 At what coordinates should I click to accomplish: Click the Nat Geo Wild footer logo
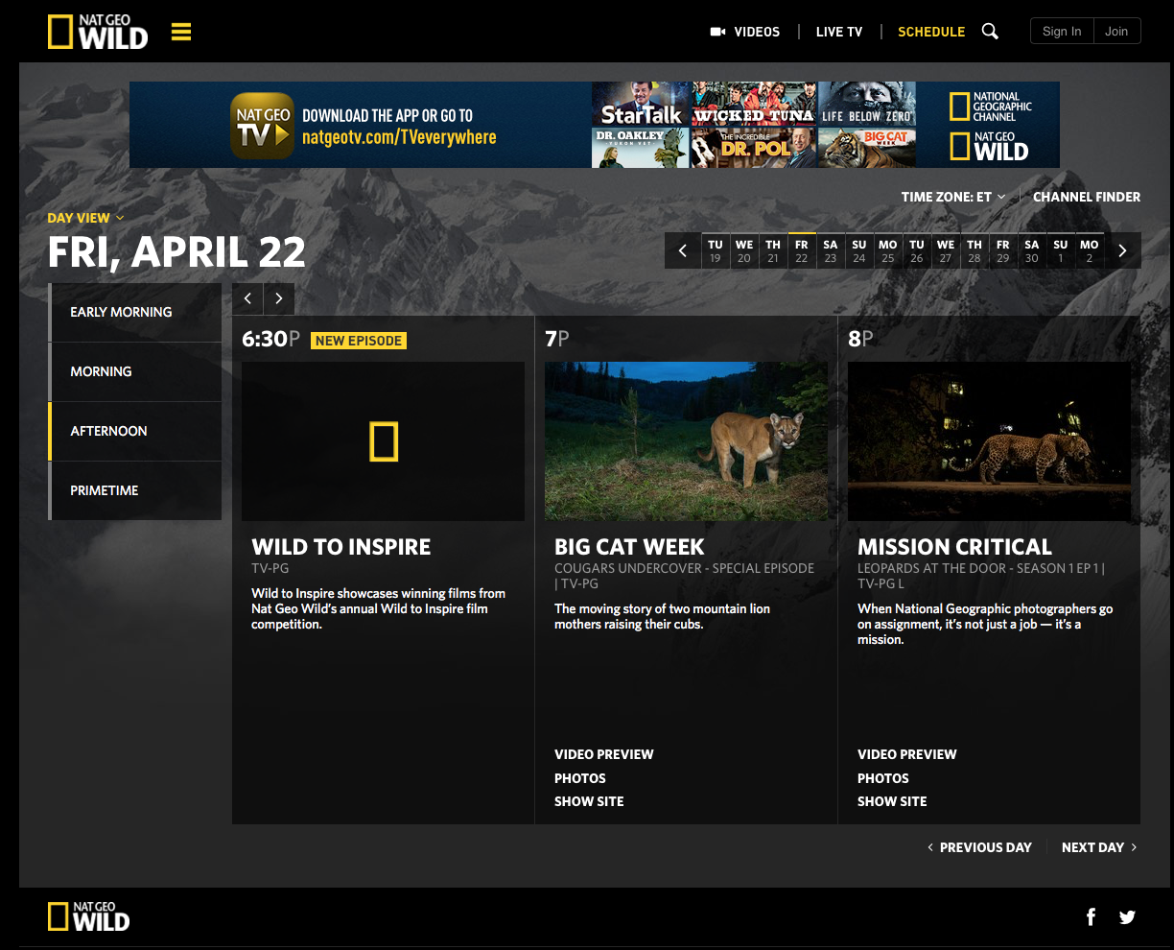89,916
